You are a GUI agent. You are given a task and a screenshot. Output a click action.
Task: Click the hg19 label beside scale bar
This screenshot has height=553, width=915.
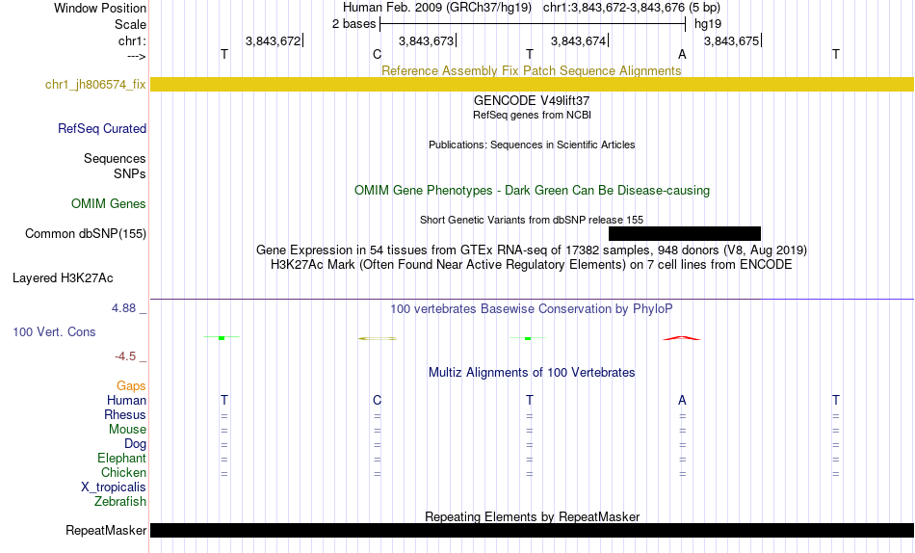point(707,24)
